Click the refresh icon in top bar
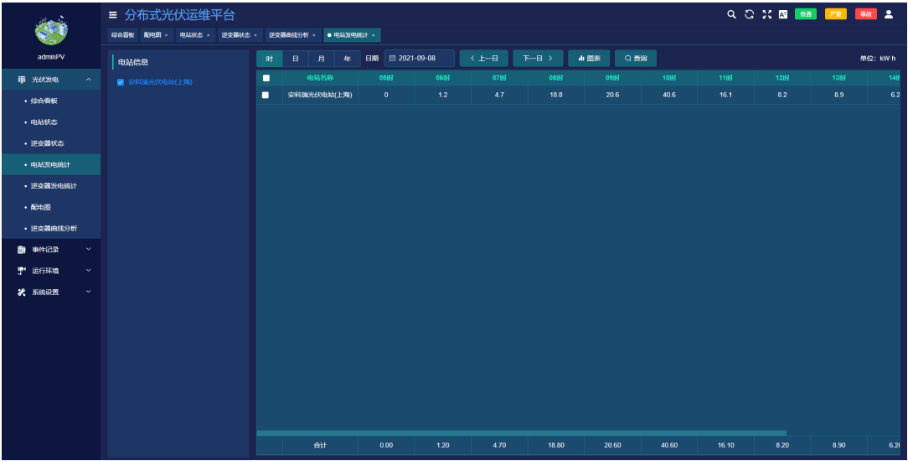 click(x=748, y=14)
